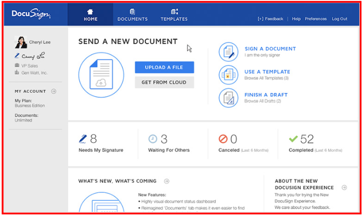This screenshot has height=216, width=364.
Task: Open the Templates tab
Action: point(174,15)
